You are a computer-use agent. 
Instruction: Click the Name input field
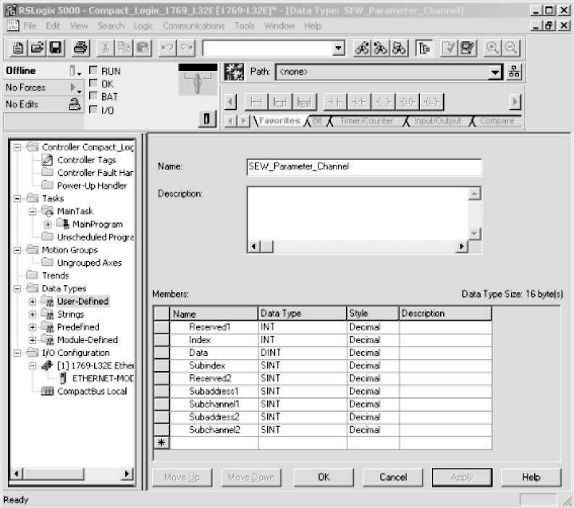[x=364, y=167]
